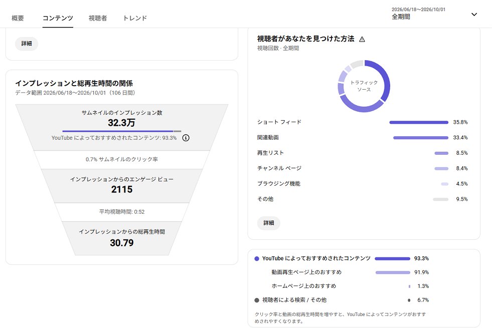The width and height of the screenshot is (492, 328).
Task: Click the ショート フィード traffic row
Action: click(363, 122)
